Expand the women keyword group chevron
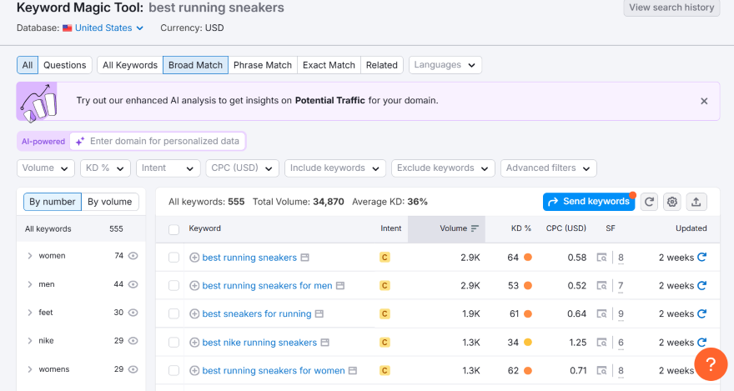 [29, 256]
